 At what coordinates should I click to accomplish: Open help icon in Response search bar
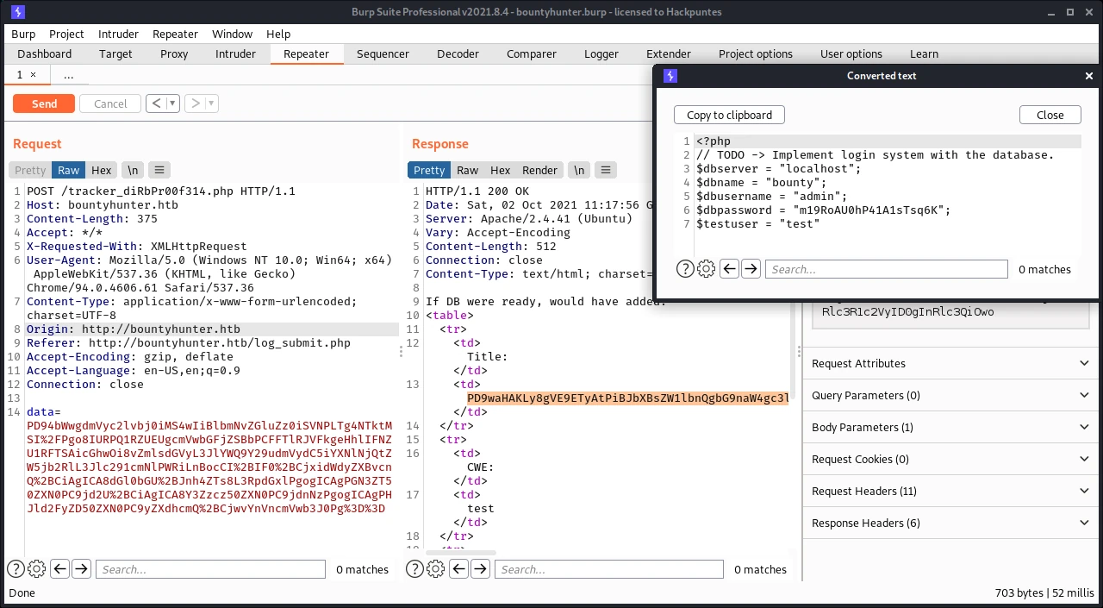pos(414,569)
